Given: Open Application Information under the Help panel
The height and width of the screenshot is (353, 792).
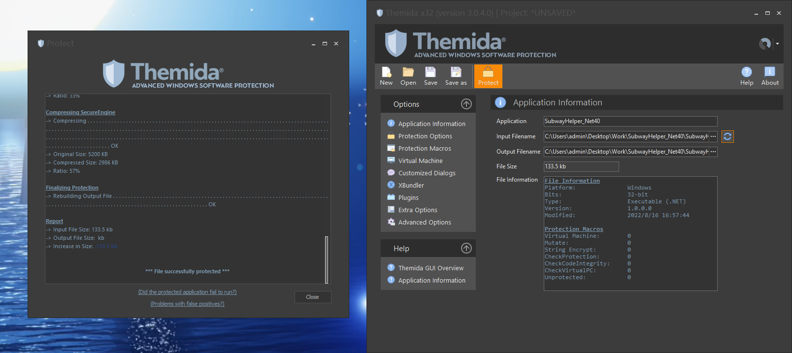Looking at the screenshot, I should tap(427, 280).
